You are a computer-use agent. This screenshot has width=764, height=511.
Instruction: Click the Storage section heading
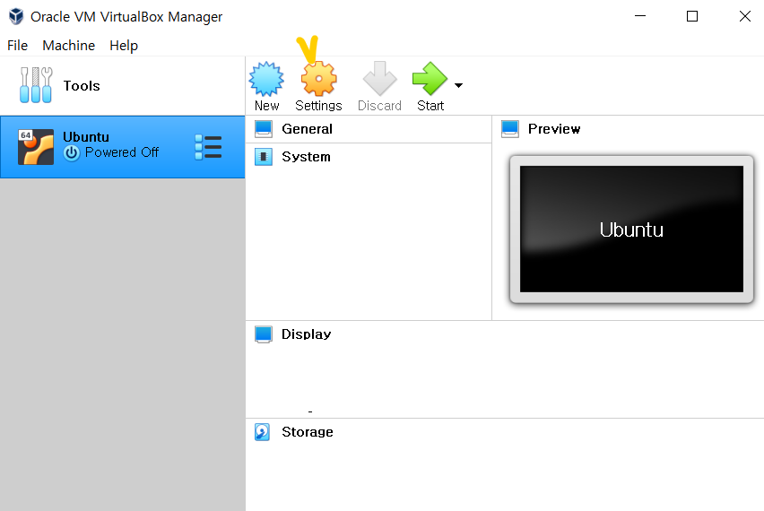[x=307, y=432]
